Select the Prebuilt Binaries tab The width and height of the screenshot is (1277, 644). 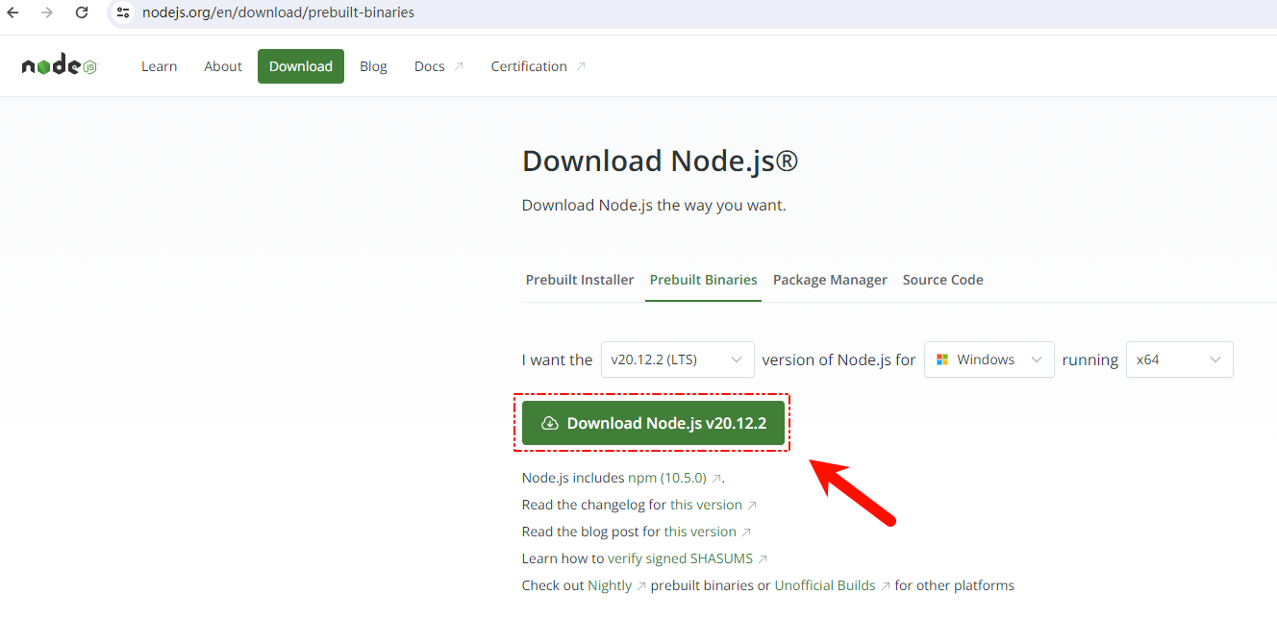tap(704, 280)
